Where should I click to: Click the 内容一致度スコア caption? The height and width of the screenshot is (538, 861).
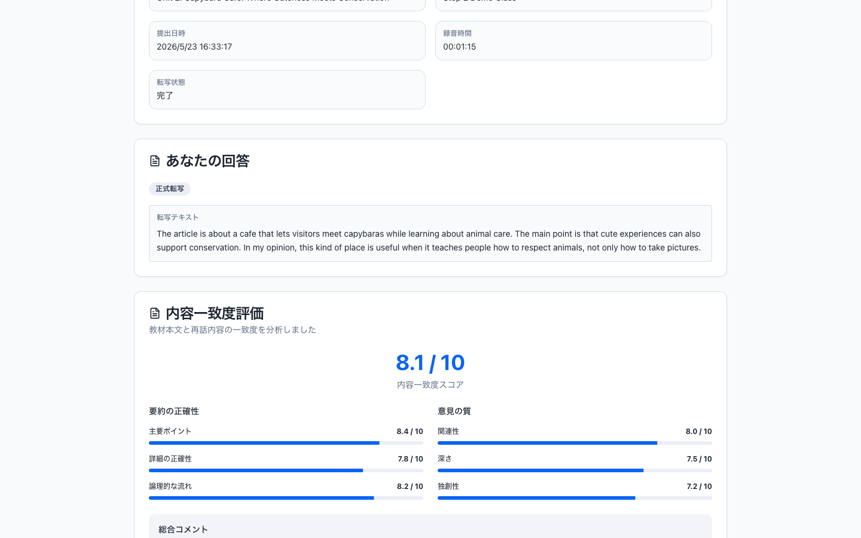coord(430,385)
